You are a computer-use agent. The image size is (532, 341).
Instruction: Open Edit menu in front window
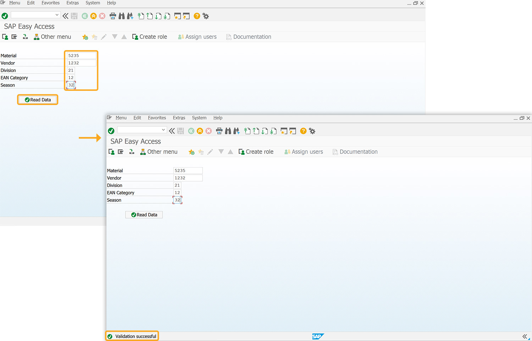[137, 118]
